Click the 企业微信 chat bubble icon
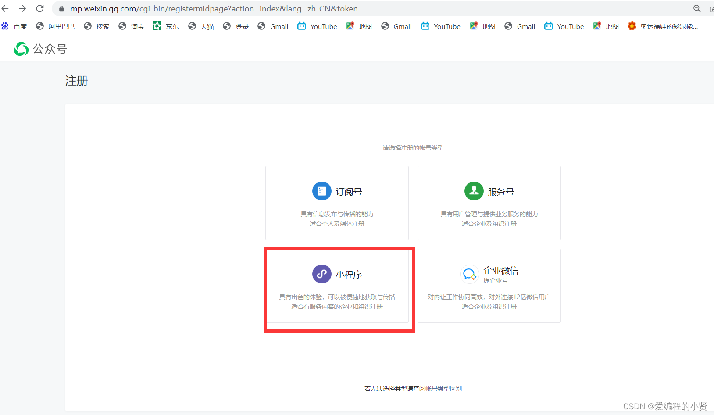 tap(469, 274)
